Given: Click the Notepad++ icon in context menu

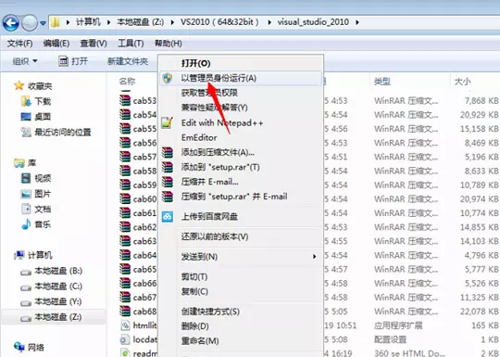Looking at the screenshot, I should [168, 122].
